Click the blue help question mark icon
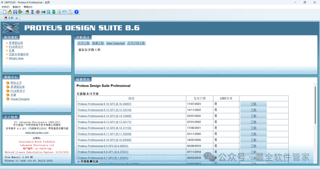 click(76, 12)
